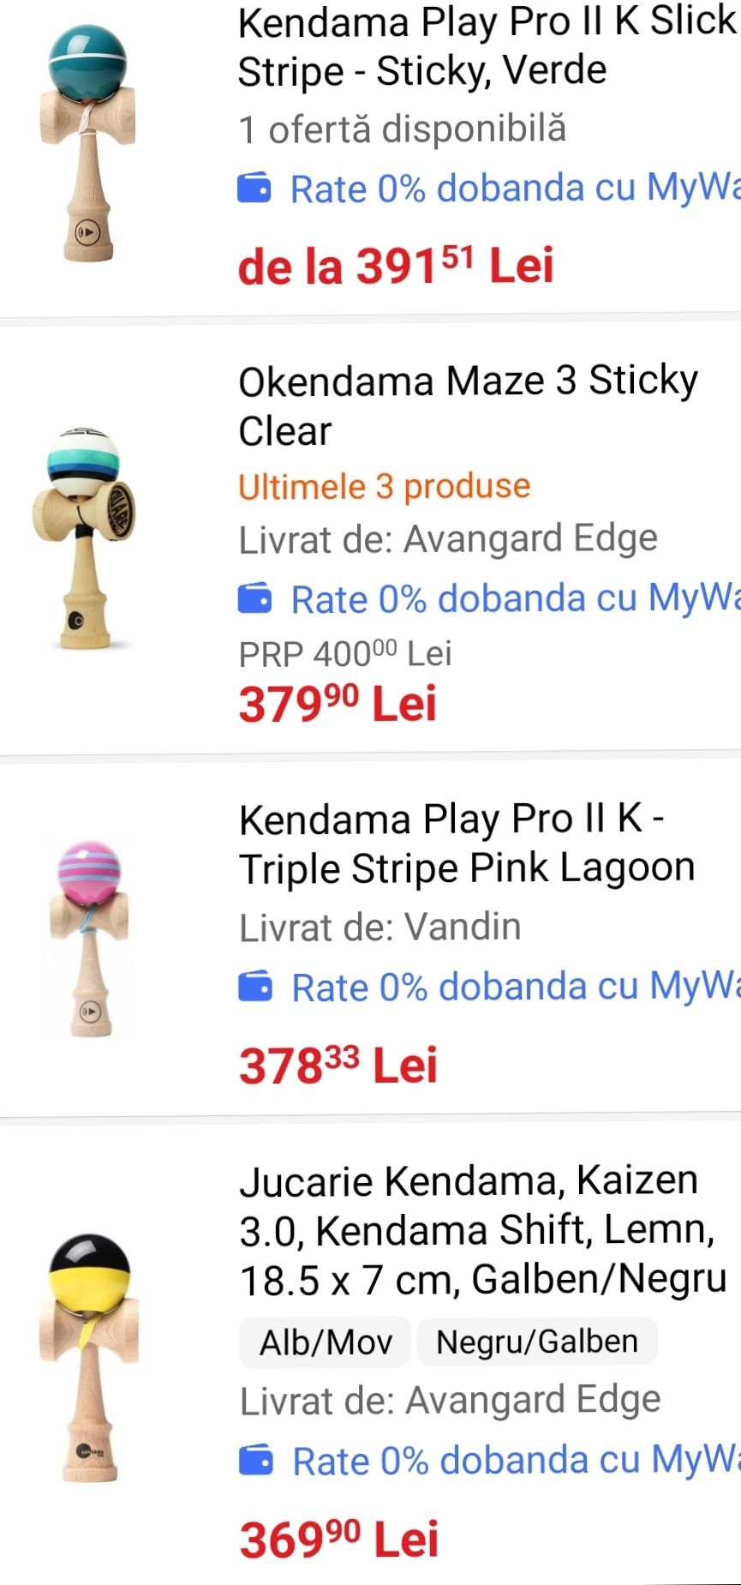
Task: Tap '1 ofertă disponibilă' text
Action: point(402,129)
